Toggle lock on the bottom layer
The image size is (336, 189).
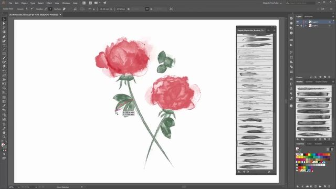(x=301, y=26)
